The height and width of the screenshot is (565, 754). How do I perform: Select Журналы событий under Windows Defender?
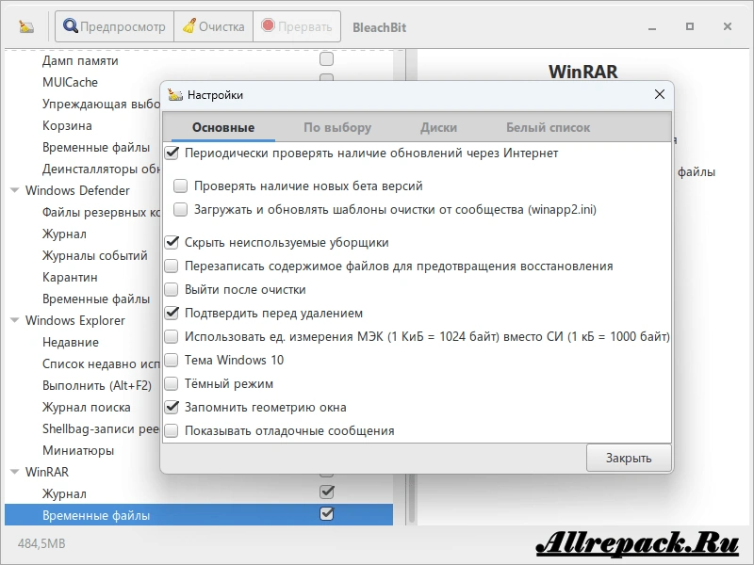click(95, 255)
